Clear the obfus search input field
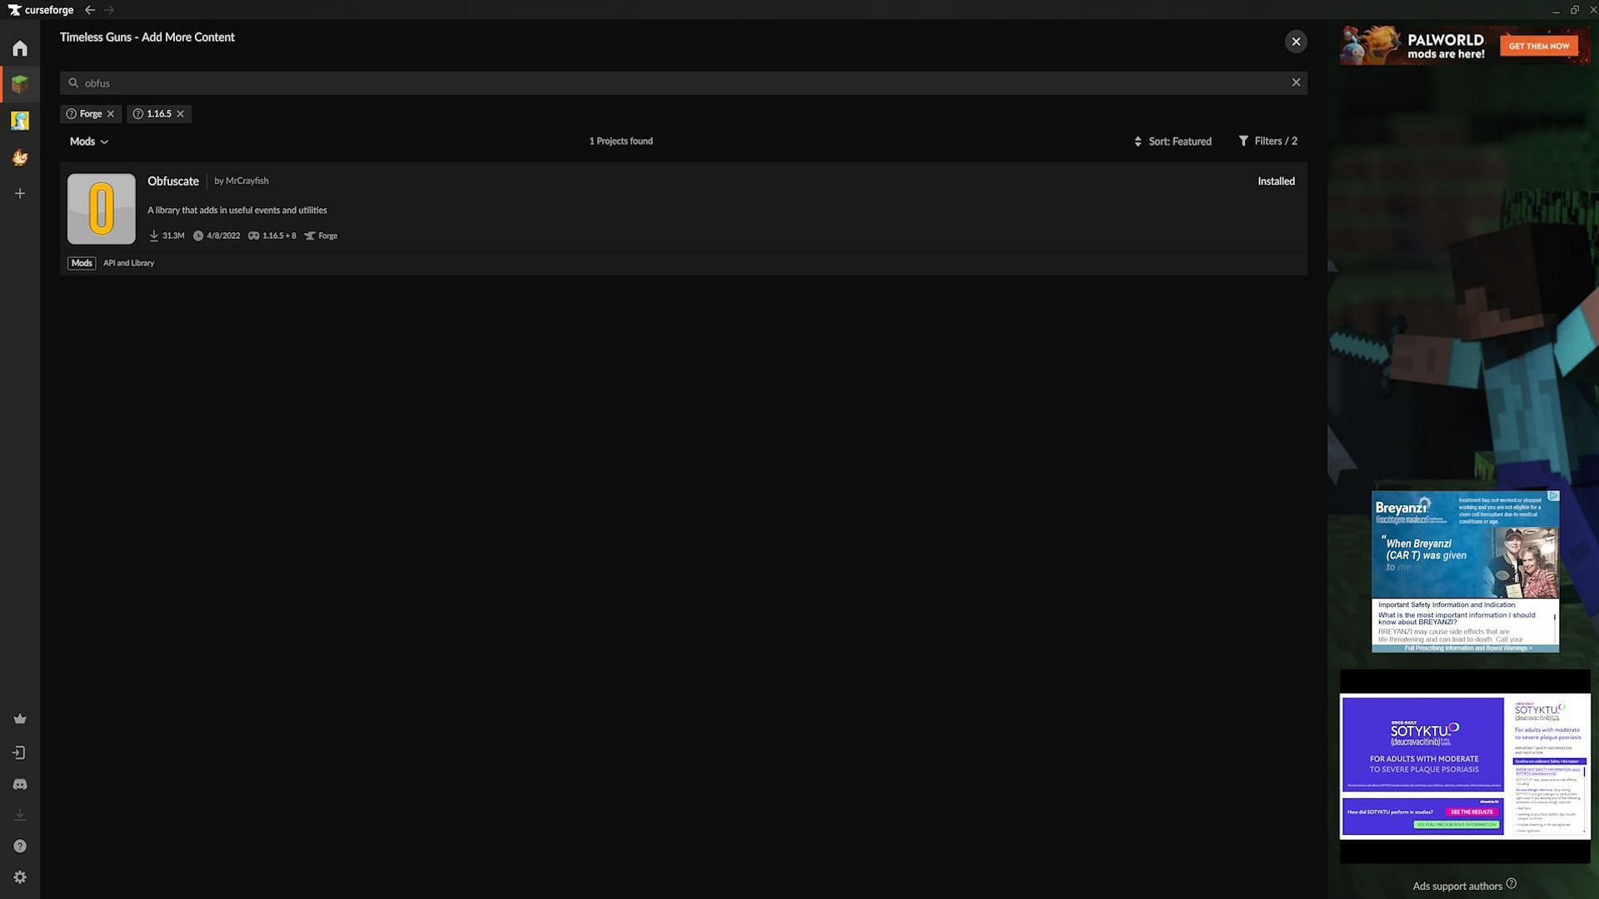The width and height of the screenshot is (1599, 899). pyautogui.click(x=1295, y=82)
